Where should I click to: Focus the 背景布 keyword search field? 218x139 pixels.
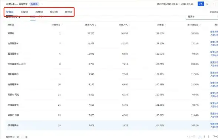[202, 17]
